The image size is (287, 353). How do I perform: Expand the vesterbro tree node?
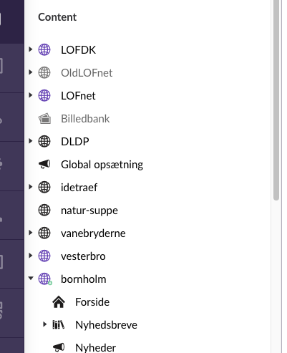pos(30,256)
